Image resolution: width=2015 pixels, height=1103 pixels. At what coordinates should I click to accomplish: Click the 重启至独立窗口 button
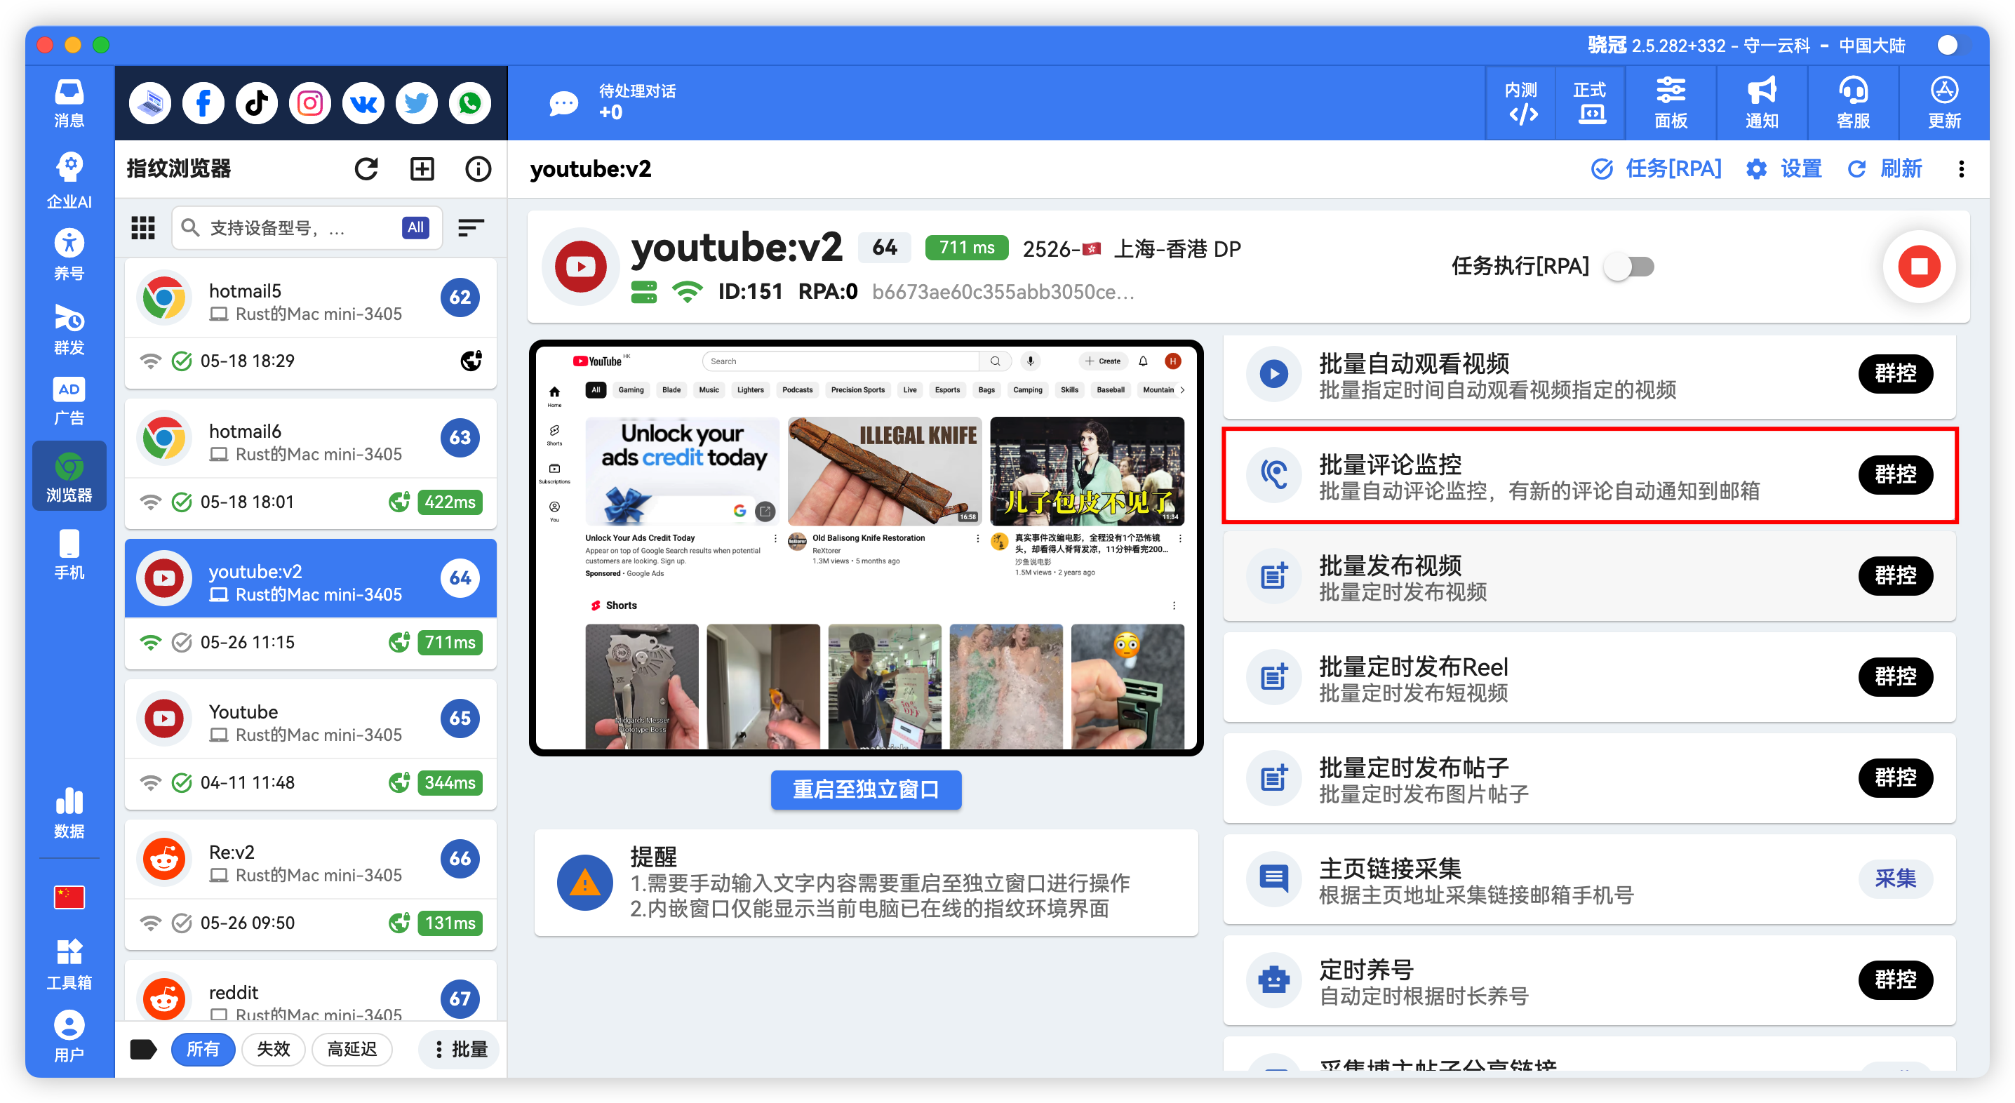point(866,790)
